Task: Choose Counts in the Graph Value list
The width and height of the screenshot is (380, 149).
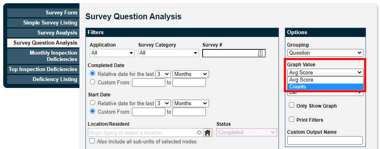Action: point(325,87)
